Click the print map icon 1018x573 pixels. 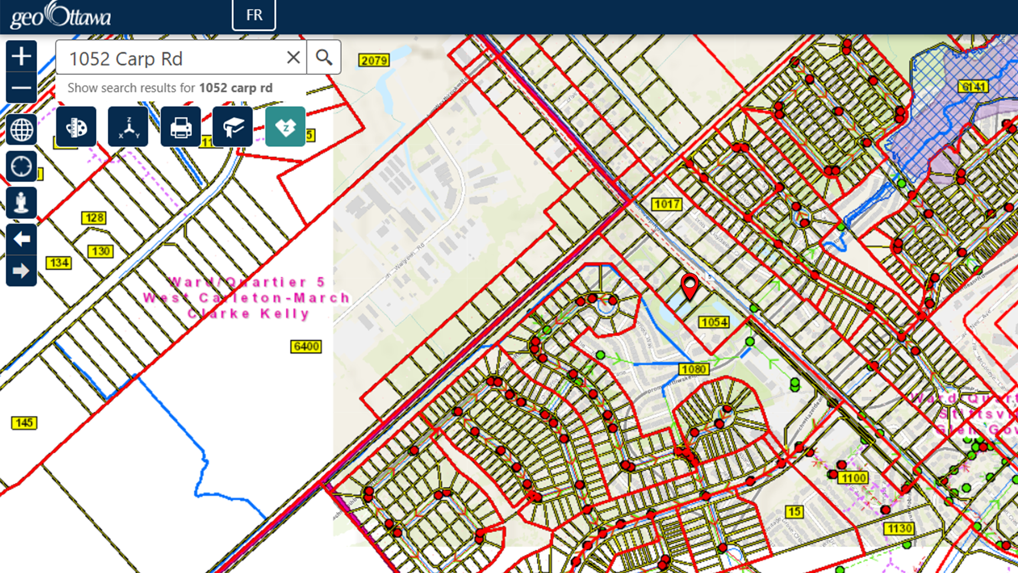[181, 127]
